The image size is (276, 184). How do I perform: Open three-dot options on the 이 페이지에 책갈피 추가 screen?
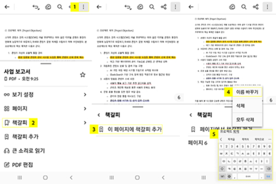(x=175, y=7)
